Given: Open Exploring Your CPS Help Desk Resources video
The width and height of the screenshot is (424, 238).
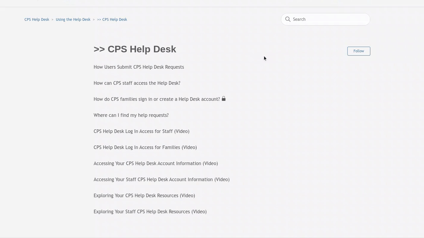Looking at the screenshot, I should tap(144, 196).
